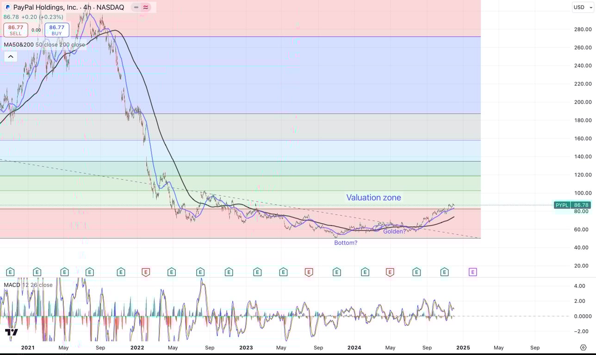The height and width of the screenshot is (355, 596).
Task: Click red earnings marker between May and Sep 2023
Action: pyautogui.click(x=309, y=272)
